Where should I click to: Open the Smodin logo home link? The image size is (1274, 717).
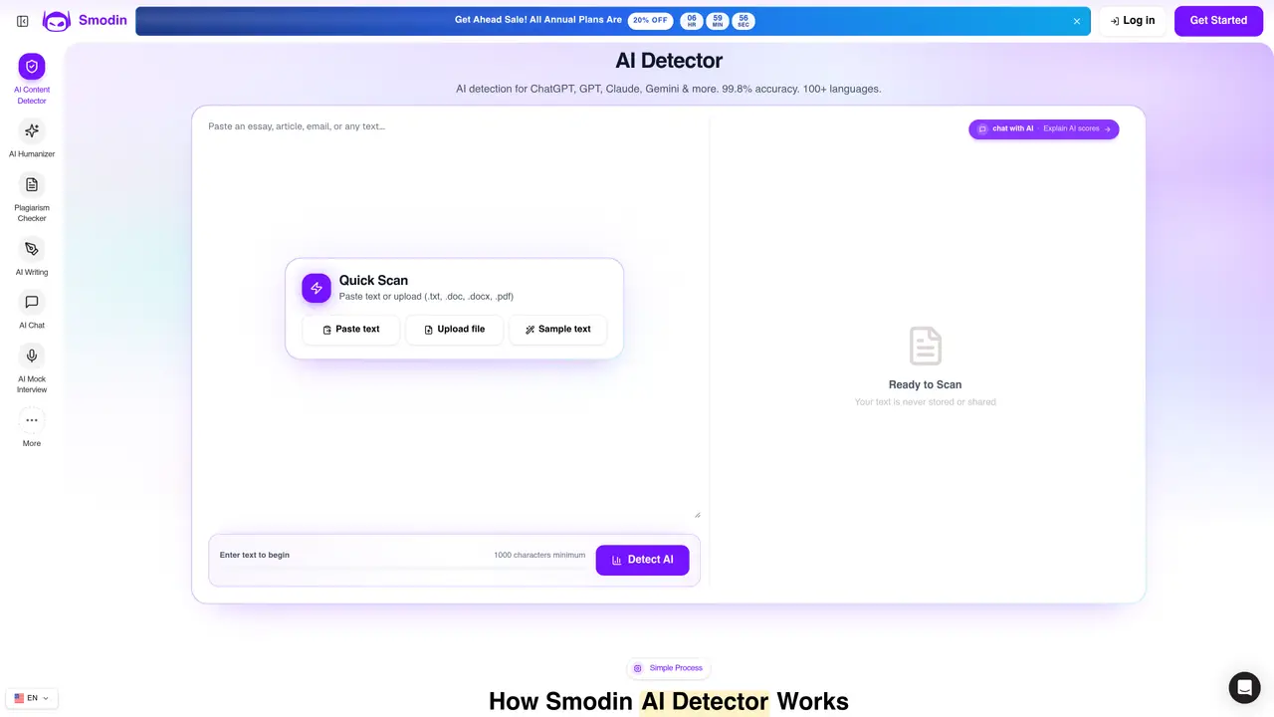coord(85,21)
